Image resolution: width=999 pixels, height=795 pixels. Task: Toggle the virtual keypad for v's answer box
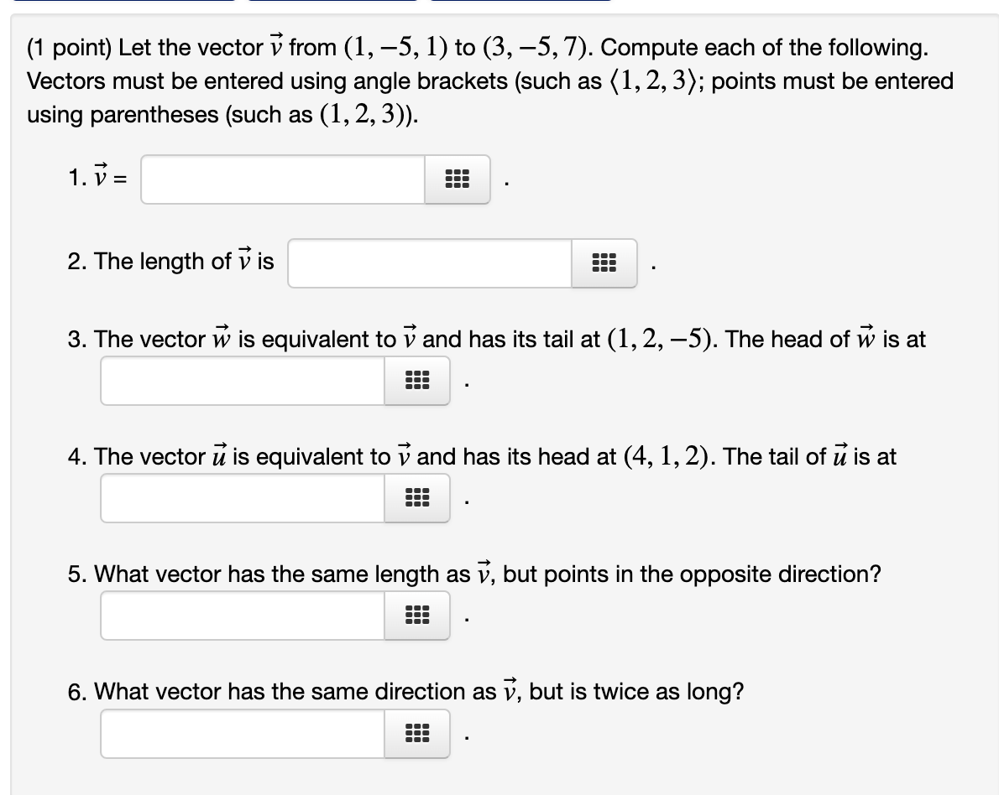pos(457,179)
